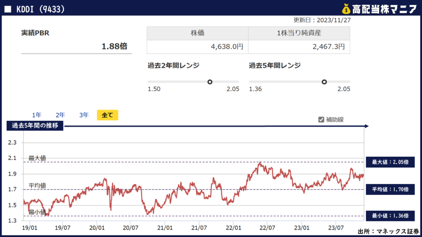Image resolution: width=422 pixels, height=237 pixels.
Task: Click the 2.05 five-year range maximum
Action: pos(344,89)
